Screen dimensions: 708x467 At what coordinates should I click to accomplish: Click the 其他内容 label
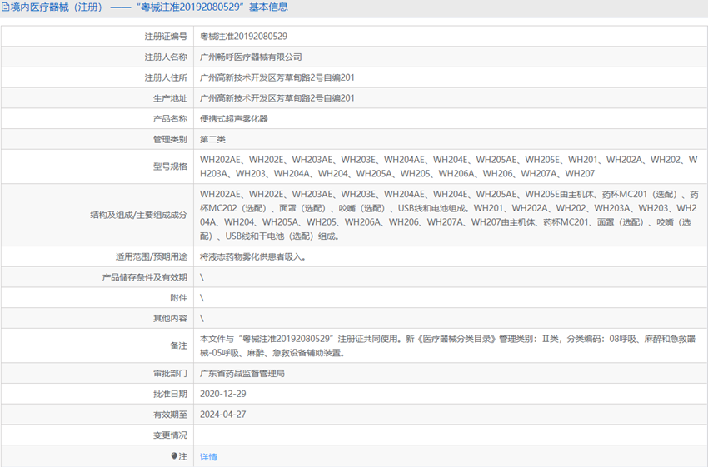click(x=170, y=319)
